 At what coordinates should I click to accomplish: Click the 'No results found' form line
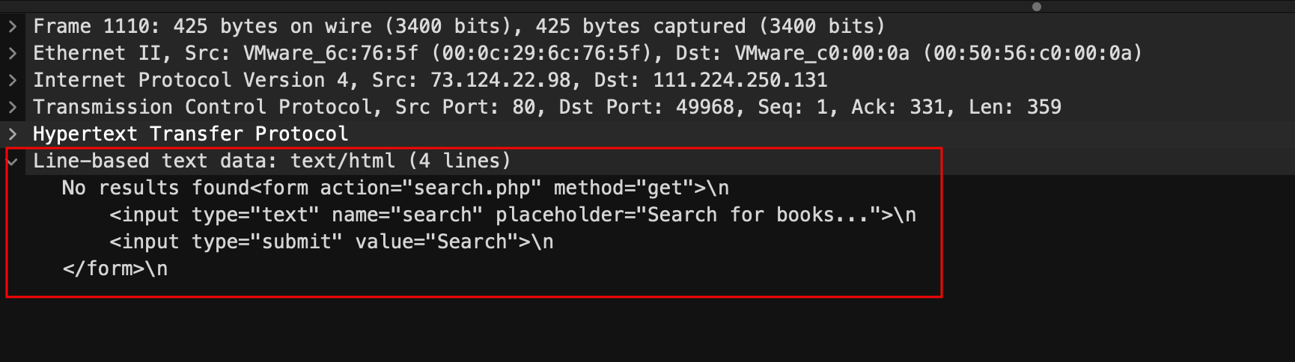(x=394, y=188)
